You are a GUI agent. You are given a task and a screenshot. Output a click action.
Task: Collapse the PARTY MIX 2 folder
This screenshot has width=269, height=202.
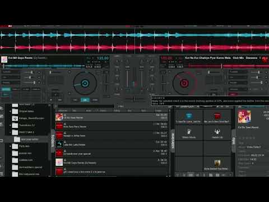click(10, 132)
